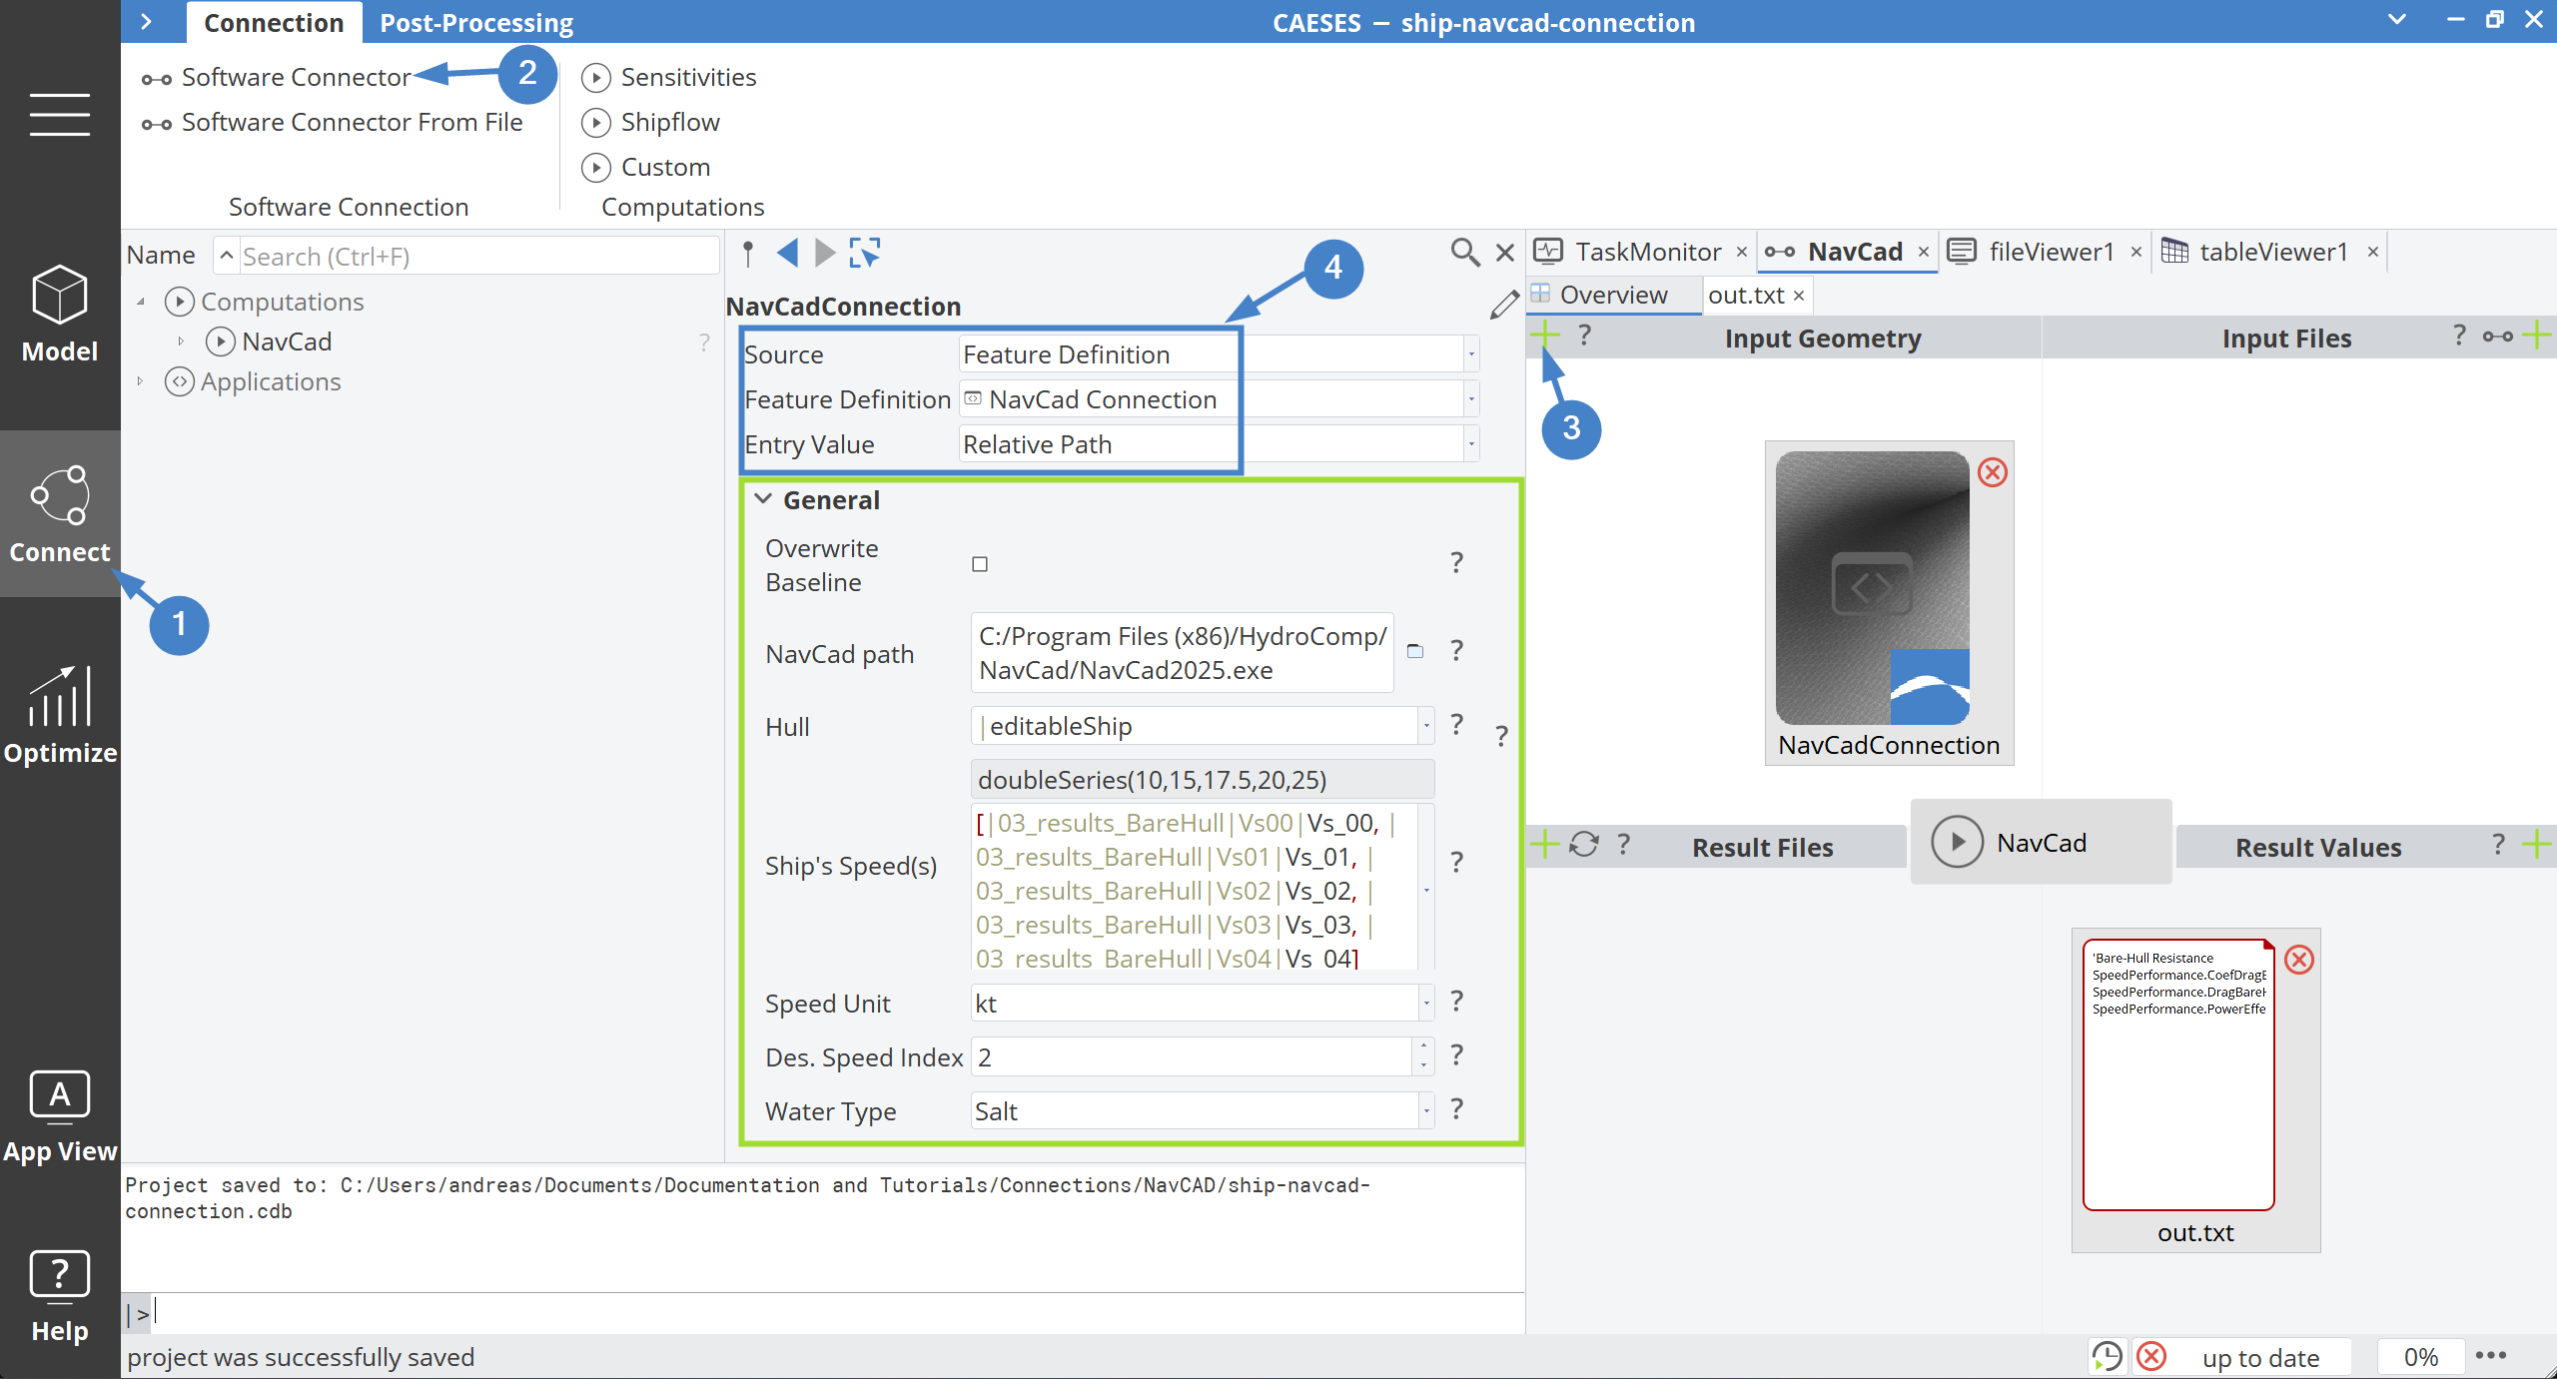Go forward to next object

[x=825, y=253]
